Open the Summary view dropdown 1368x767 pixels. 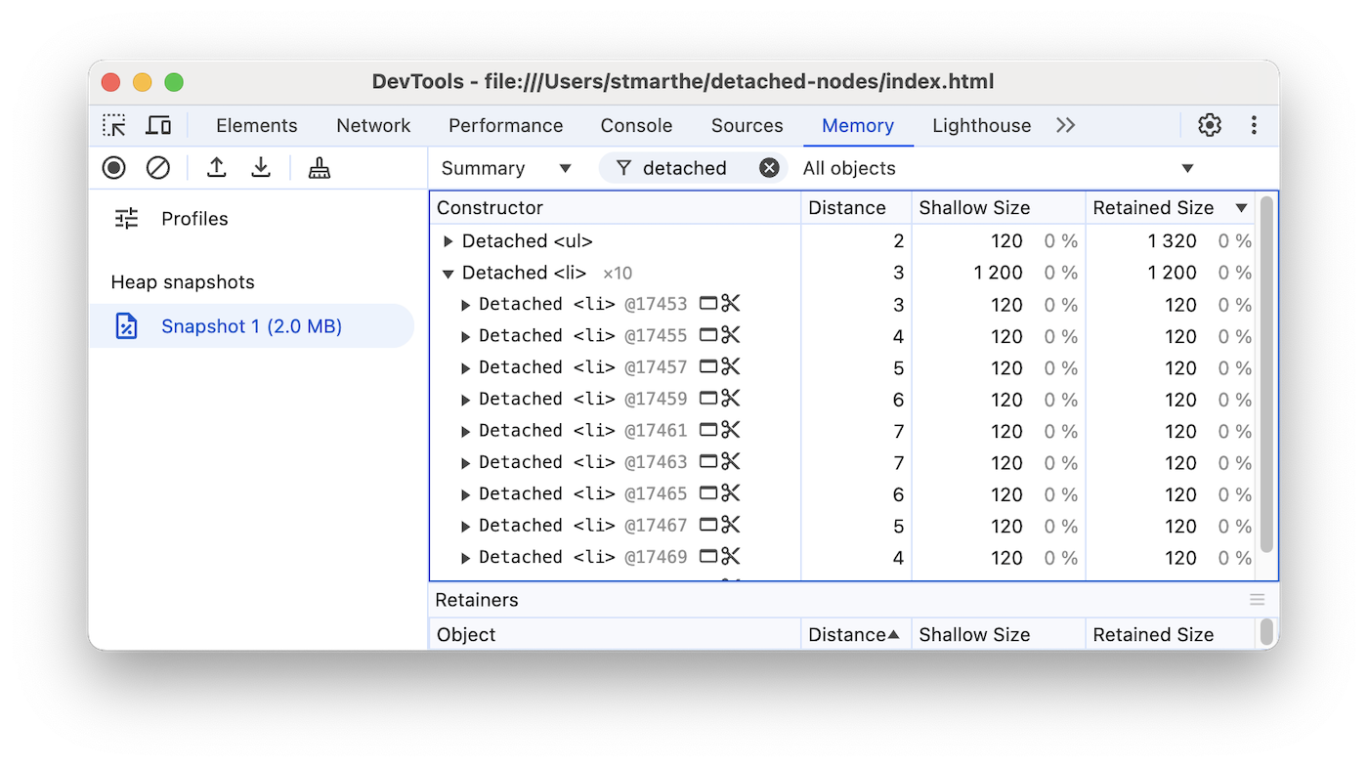(506, 167)
